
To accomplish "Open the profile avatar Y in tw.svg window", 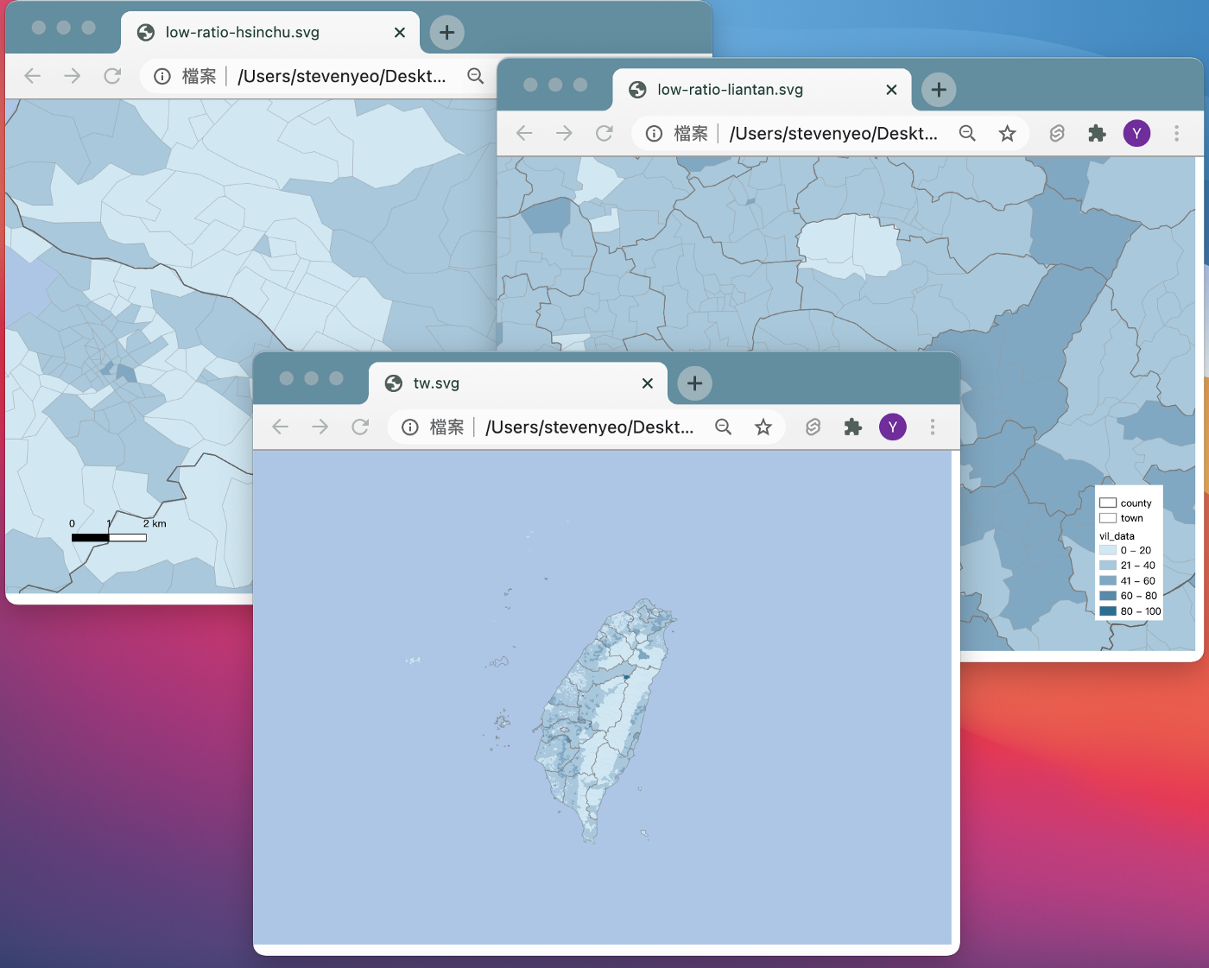I will pos(892,427).
